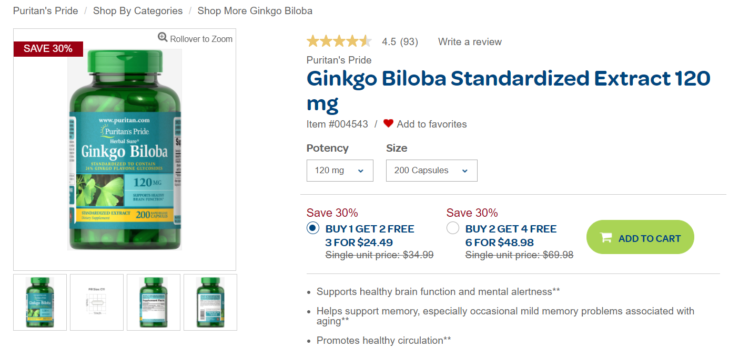Select Buy 1 Get 2 Free option

(313, 228)
